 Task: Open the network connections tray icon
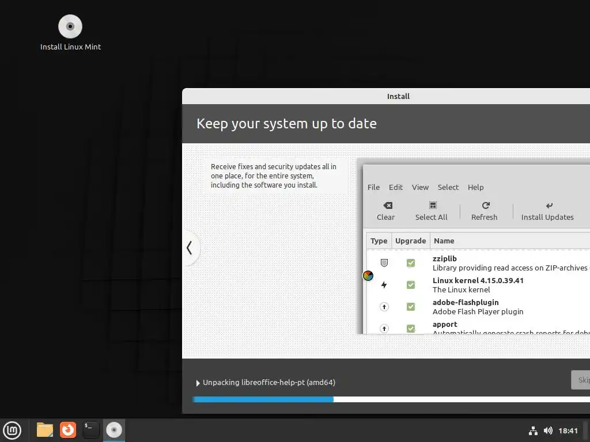click(533, 430)
